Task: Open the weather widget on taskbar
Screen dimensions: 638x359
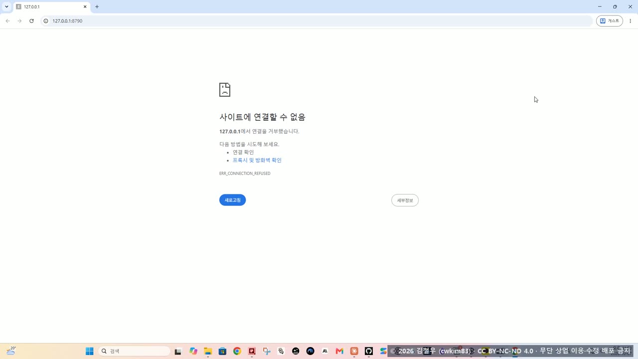Action: [x=11, y=351]
